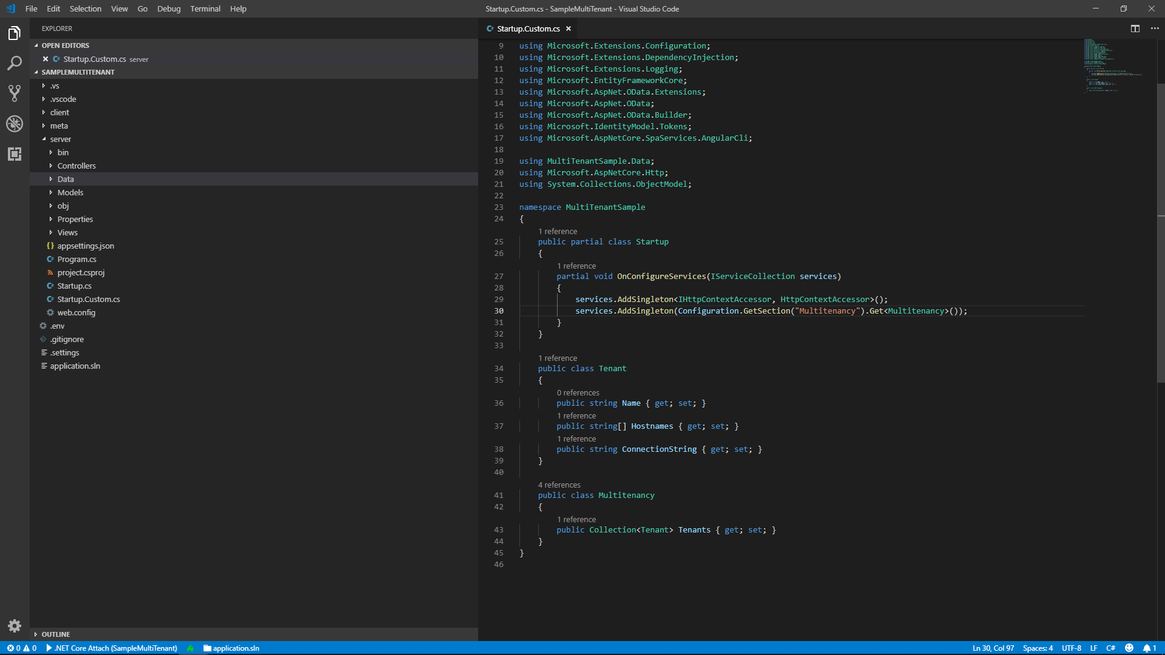This screenshot has height=655, width=1165.
Task: Open the Terminal menu
Action: (x=205, y=8)
